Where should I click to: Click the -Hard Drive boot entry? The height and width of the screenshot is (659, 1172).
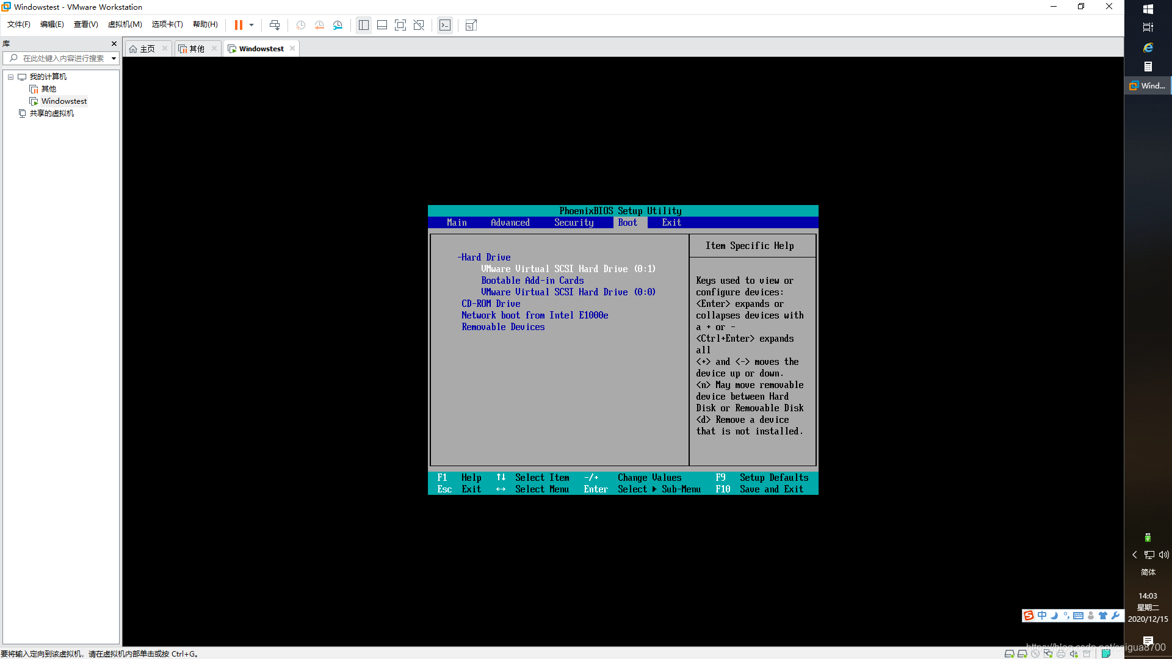click(484, 257)
